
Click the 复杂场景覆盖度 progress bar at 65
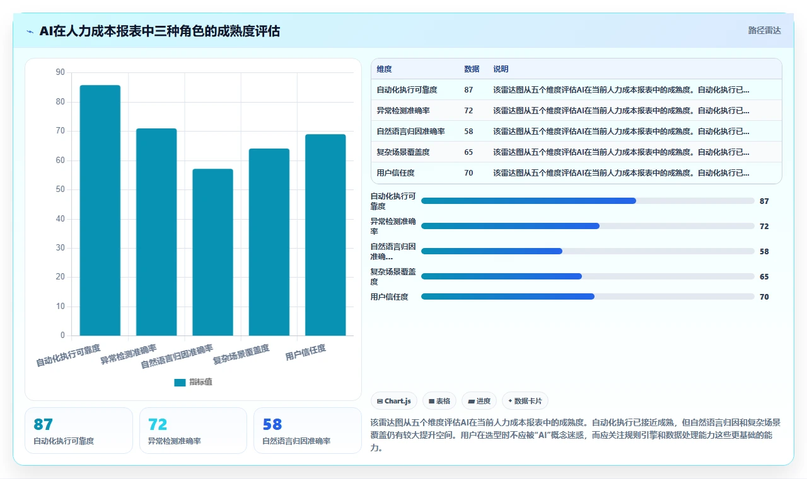pos(588,276)
